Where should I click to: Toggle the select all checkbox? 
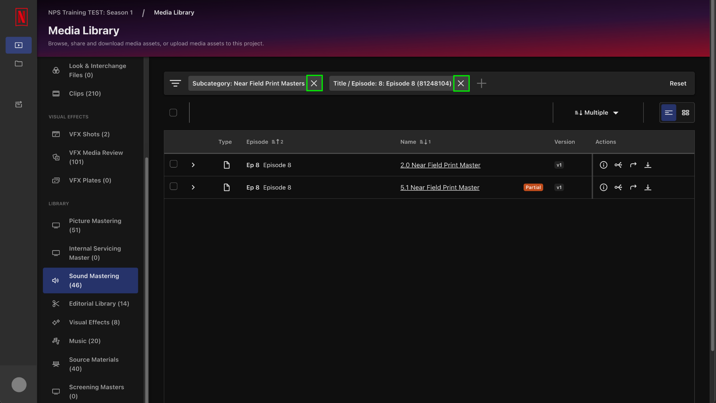tap(173, 112)
